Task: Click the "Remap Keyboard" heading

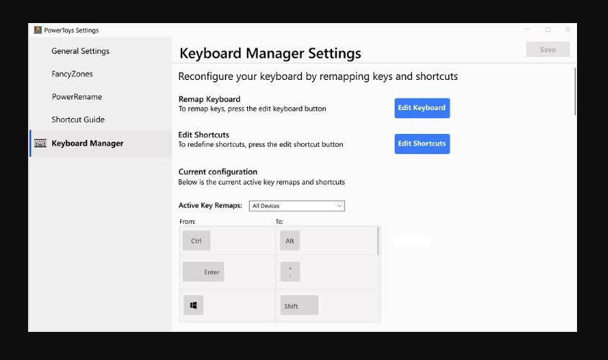Action: 210,99
